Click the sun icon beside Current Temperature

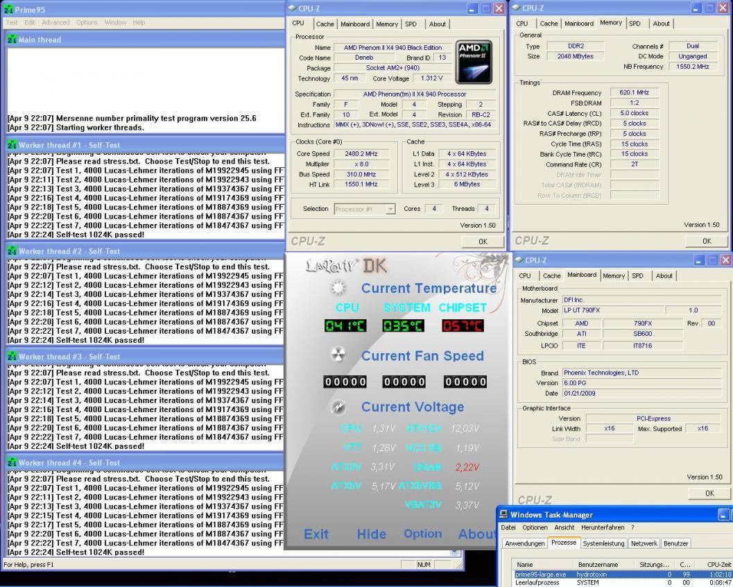click(338, 288)
